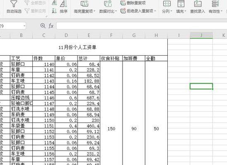Click the Data Compare (数据对比) icon
227x165 pixels.
point(108,4)
